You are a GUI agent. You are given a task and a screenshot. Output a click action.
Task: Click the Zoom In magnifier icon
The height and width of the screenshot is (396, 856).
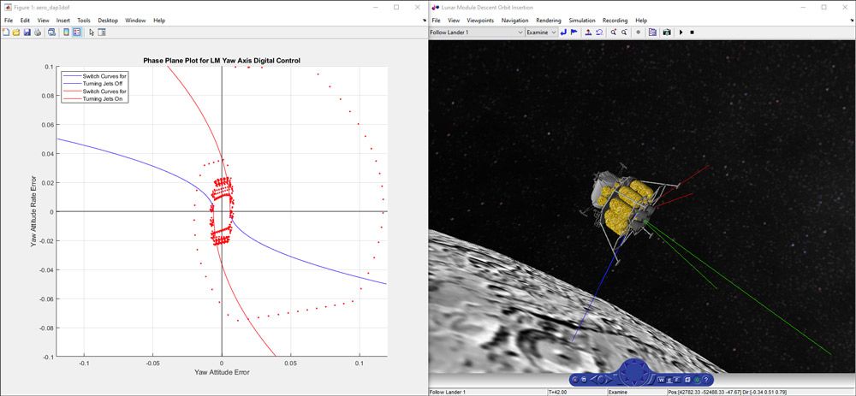[x=614, y=33]
